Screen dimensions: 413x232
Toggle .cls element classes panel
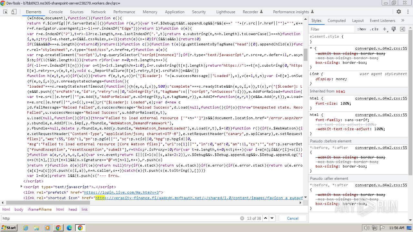[374, 29]
